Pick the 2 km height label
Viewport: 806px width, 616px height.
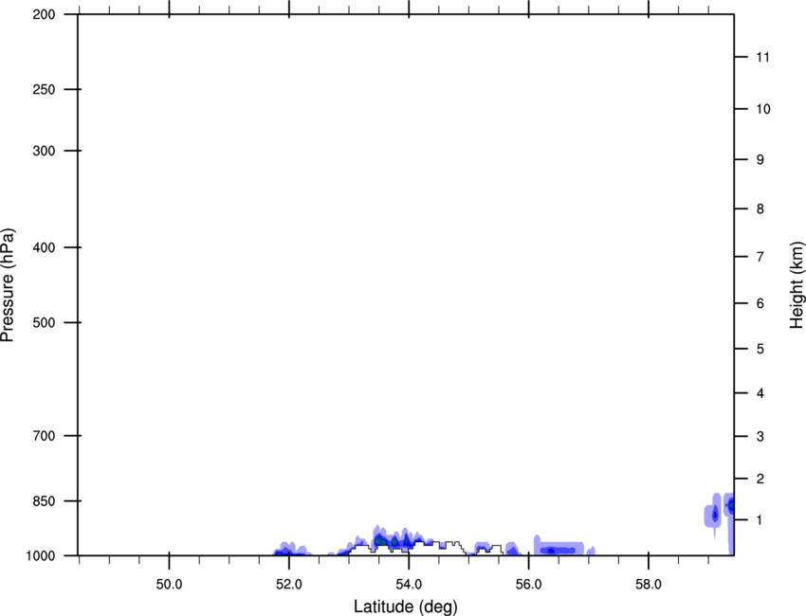click(x=760, y=479)
